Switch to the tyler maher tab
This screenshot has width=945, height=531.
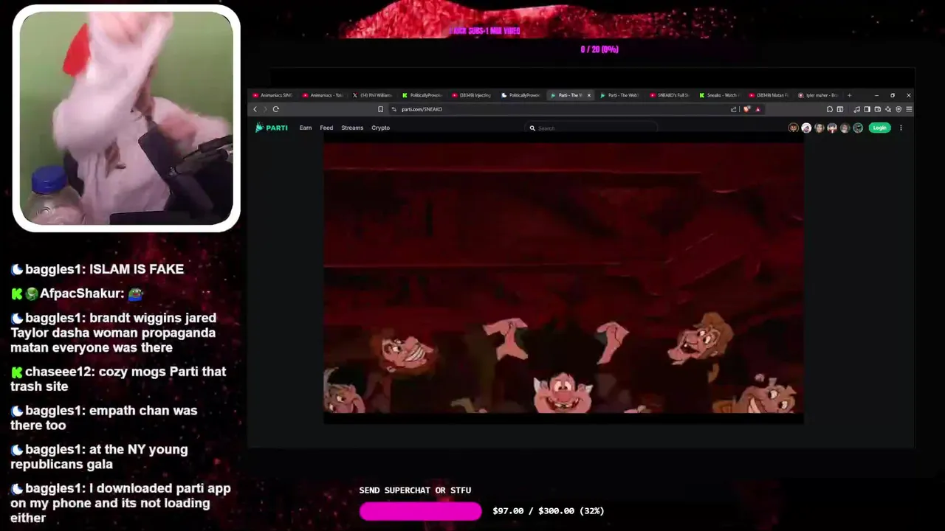pos(819,95)
